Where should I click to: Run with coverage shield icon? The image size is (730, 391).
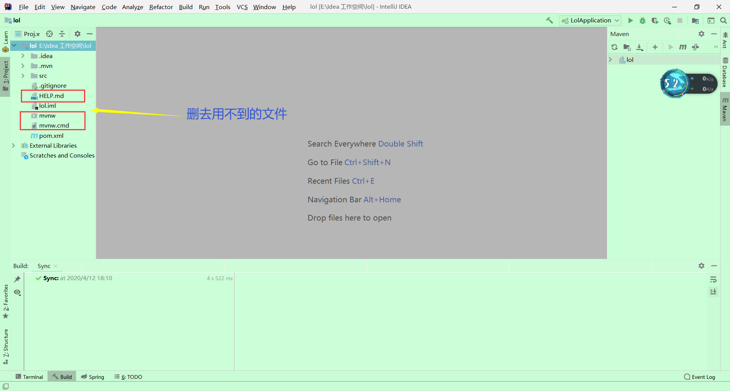click(655, 20)
